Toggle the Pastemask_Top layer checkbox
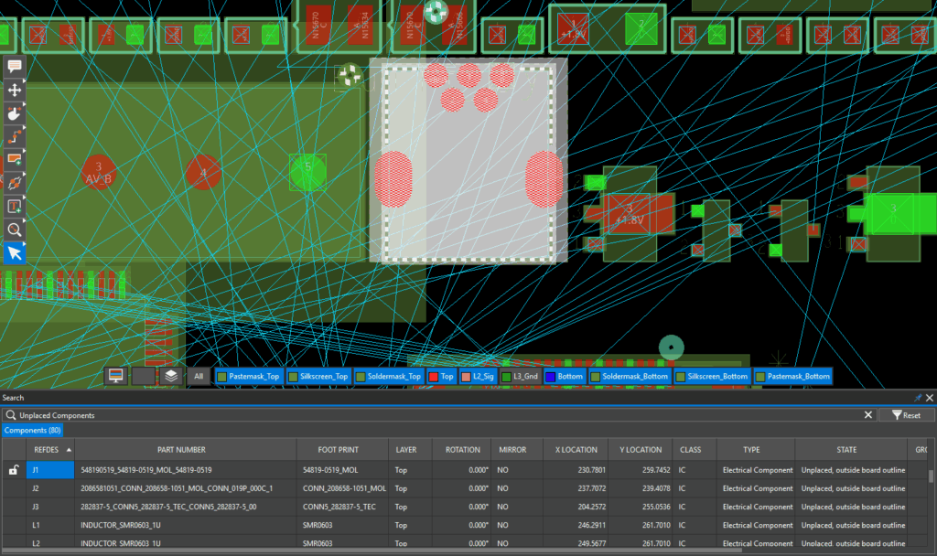Viewport: 937px width, 556px height. [224, 376]
